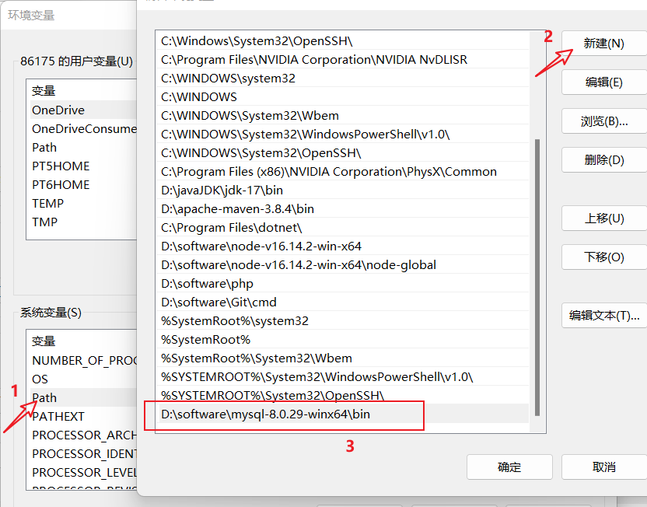647x507 pixels.
Task: Move entry up with 上移(U)
Action: [603, 219]
